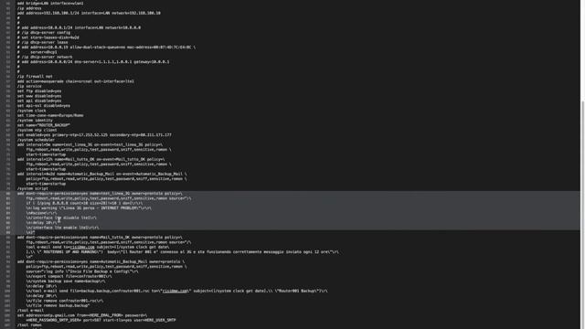The image size is (585, 329).
Task: Click line number 80 in the gutter
Action: pyautogui.click(x=8, y=194)
